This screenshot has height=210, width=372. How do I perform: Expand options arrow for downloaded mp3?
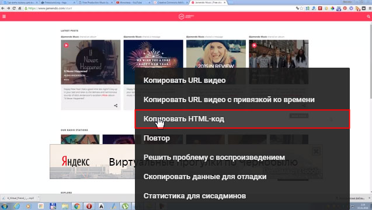[39, 198]
